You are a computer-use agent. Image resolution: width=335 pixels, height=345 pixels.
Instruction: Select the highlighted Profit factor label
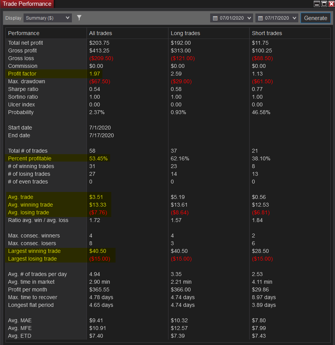point(22,74)
